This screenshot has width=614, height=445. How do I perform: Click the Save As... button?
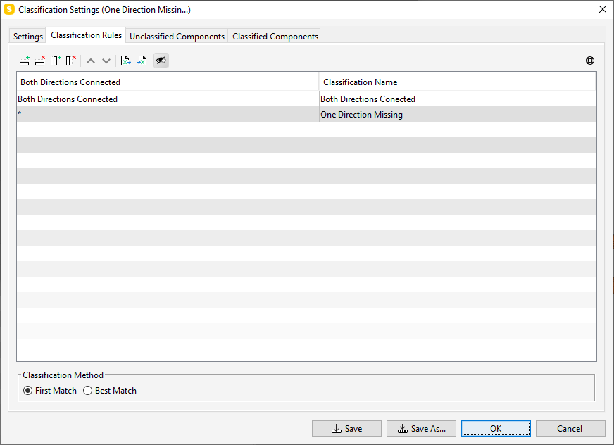421,429
